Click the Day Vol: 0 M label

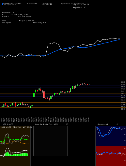click(x=79, y=8)
